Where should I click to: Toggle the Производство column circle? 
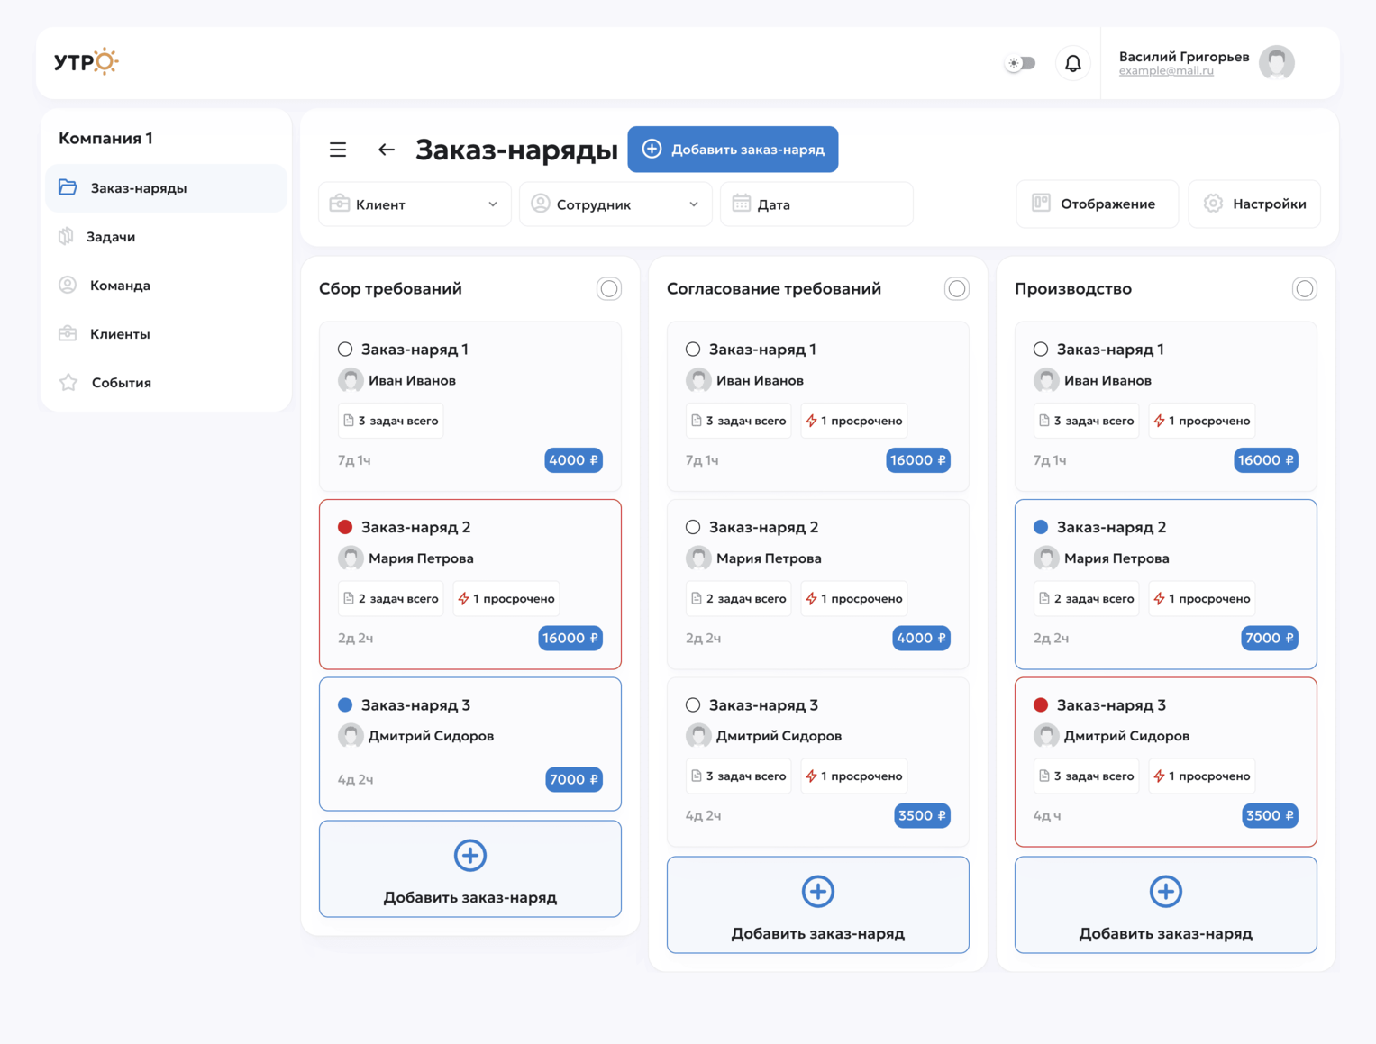pos(1305,289)
